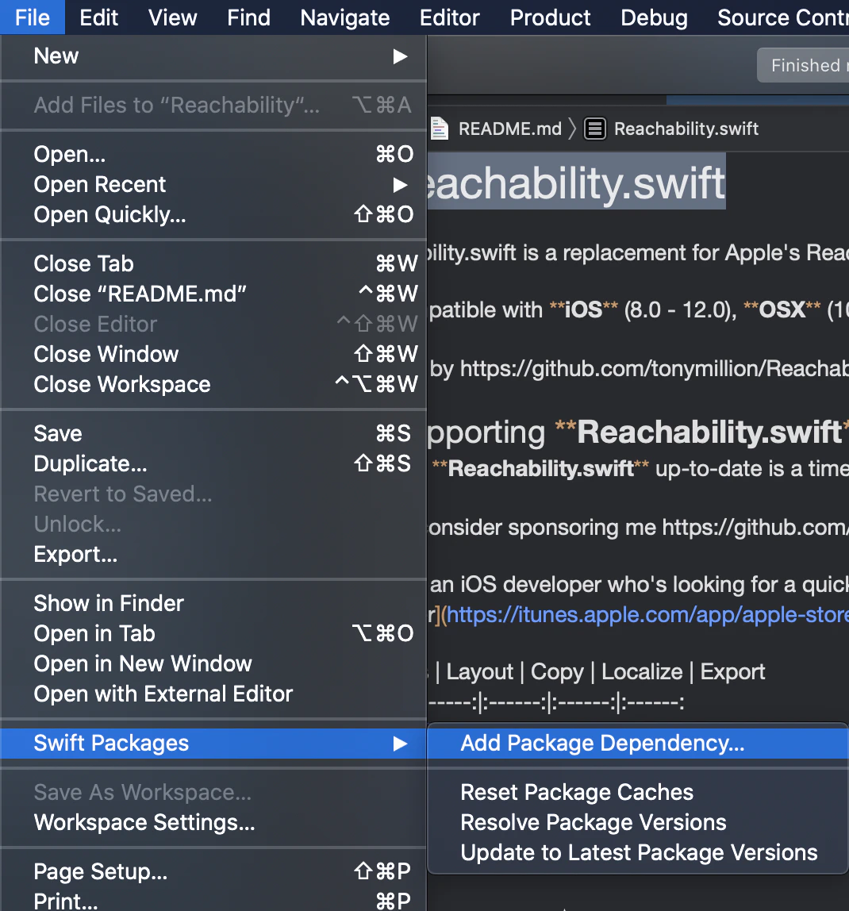Open the Find menu
The image size is (849, 911).
tap(248, 17)
